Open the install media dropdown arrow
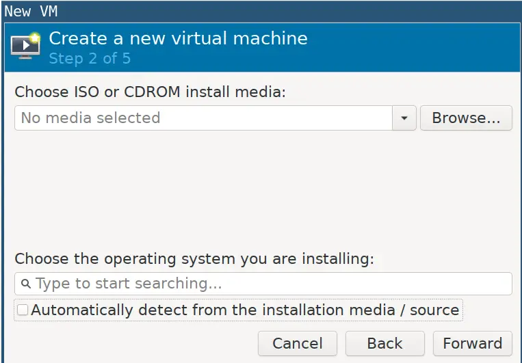522x363 pixels. [x=404, y=118]
